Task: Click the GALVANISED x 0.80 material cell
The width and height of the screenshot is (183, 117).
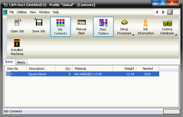Action: click(88, 74)
